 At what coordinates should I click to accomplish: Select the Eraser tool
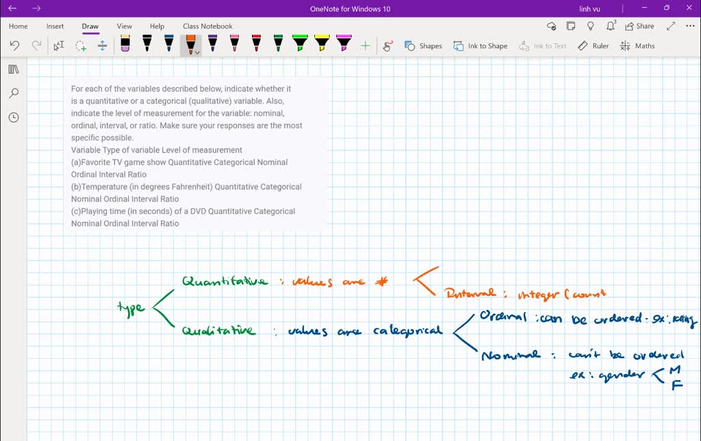point(125,42)
